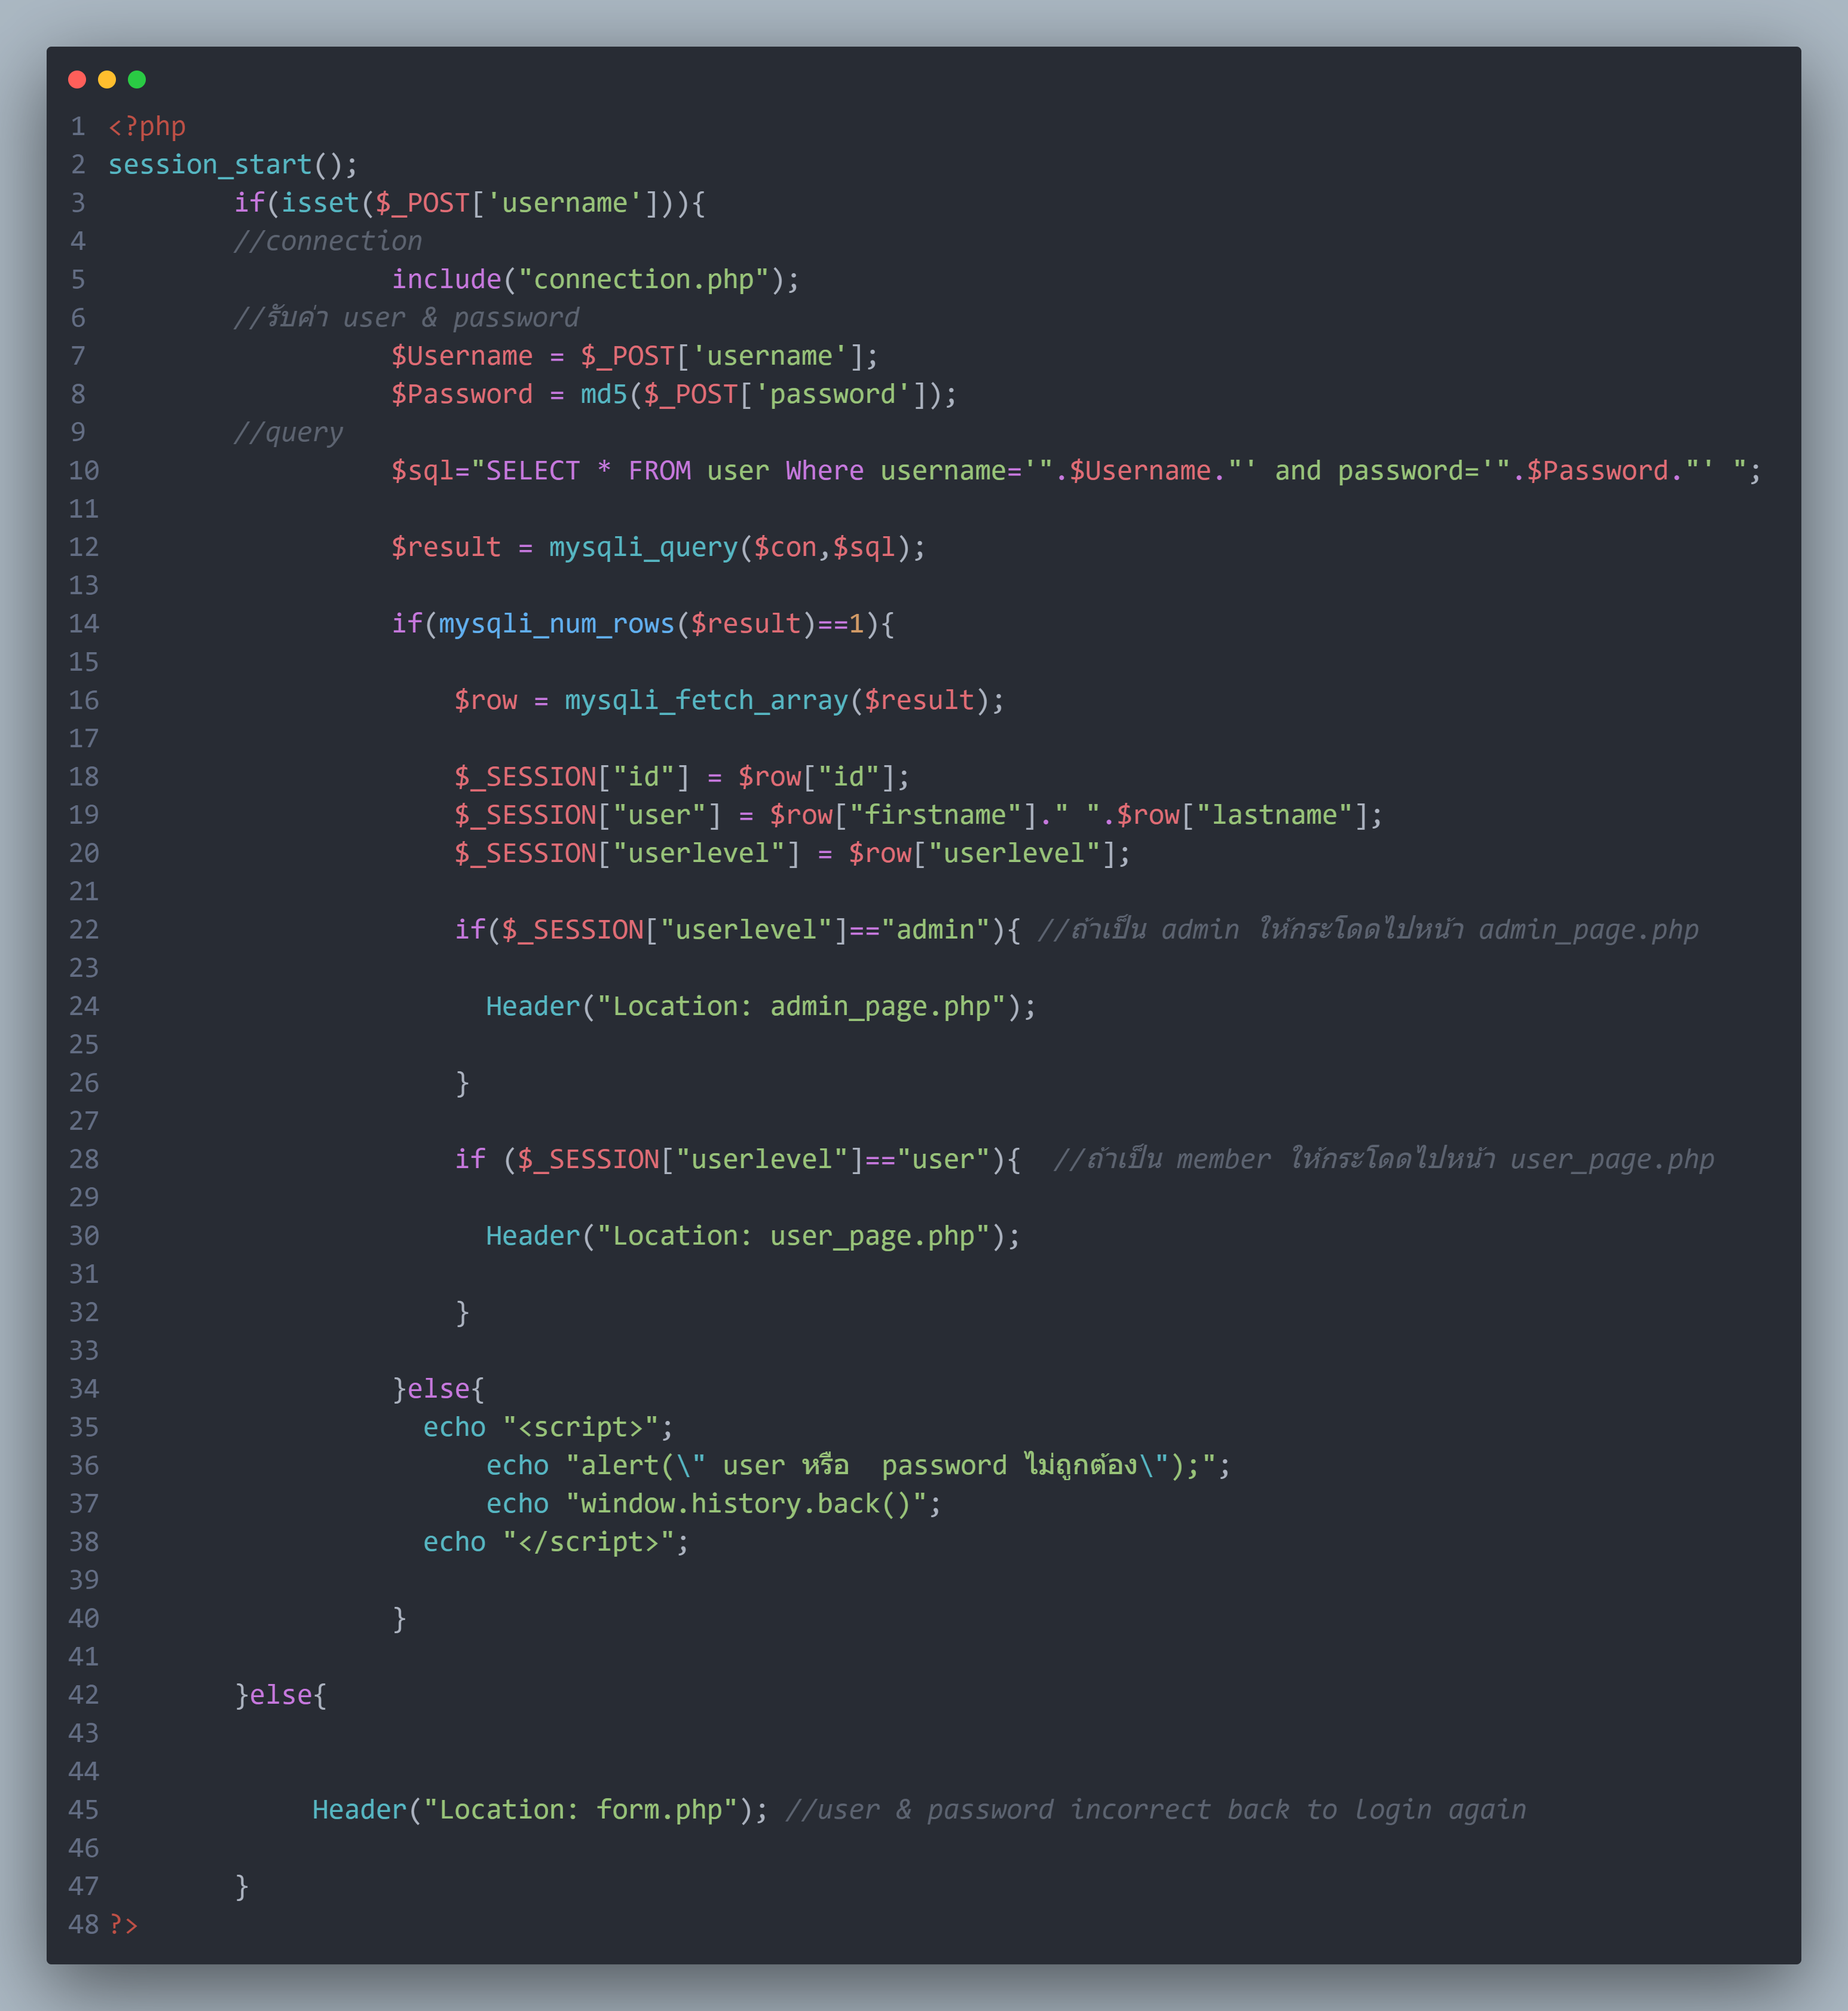
Task: Click '$_SESSION["userlevel"] = $row["userlevel"];' line
Action: (x=793, y=853)
